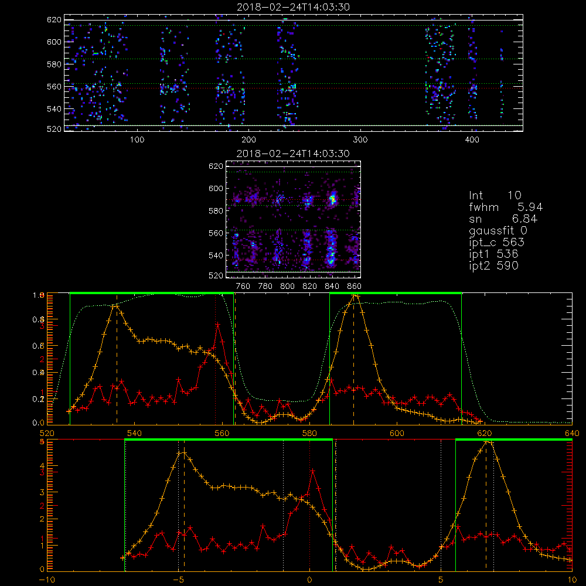Click orange x-axis label 560 of the upper line plot

222,434
